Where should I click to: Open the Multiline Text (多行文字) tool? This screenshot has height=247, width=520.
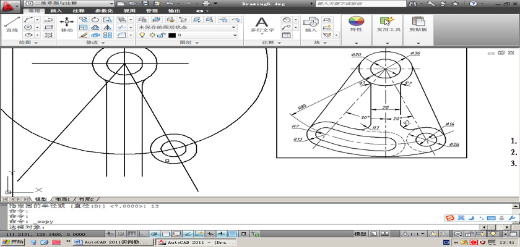[262, 25]
